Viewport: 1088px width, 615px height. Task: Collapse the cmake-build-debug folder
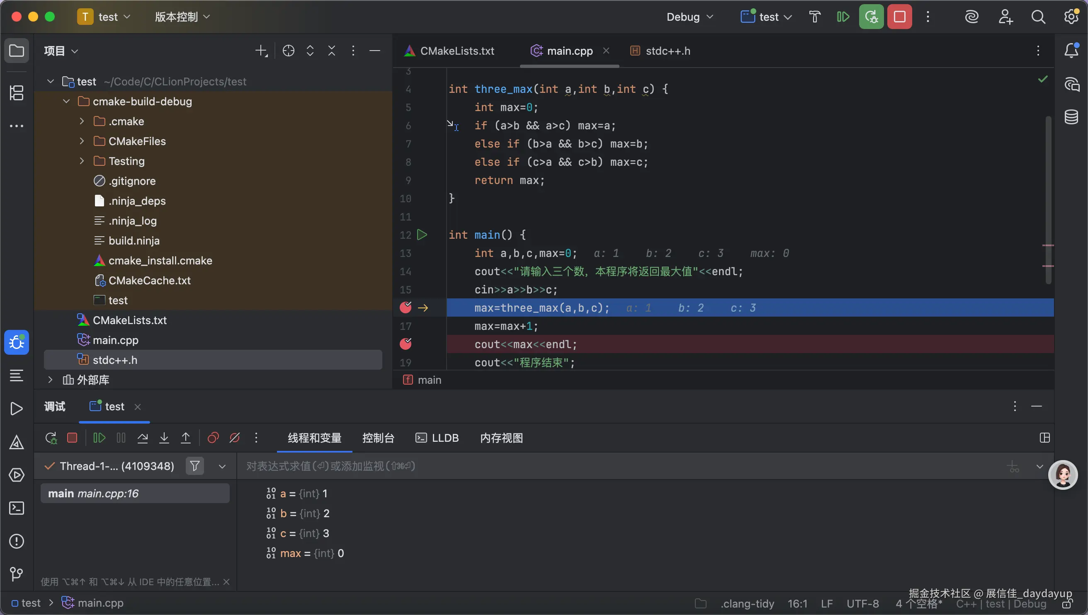pyautogui.click(x=66, y=102)
